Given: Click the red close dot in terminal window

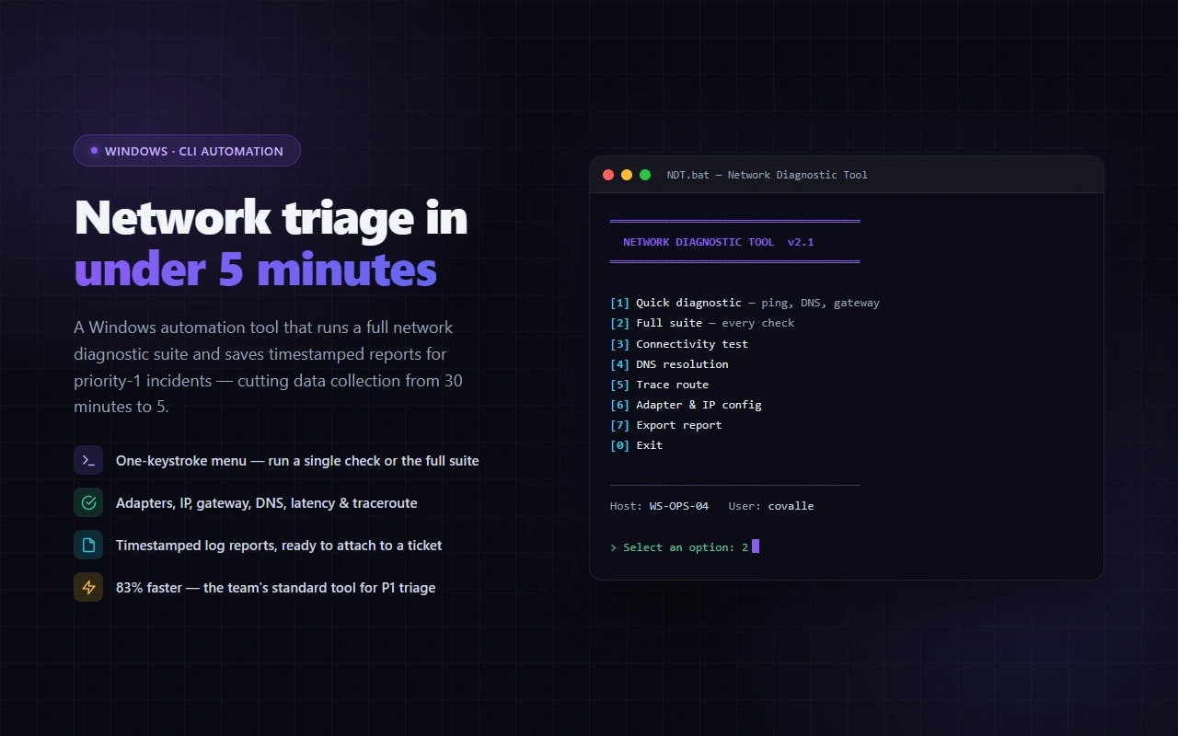Looking at the screenshot, I should (x=608, y=175).
